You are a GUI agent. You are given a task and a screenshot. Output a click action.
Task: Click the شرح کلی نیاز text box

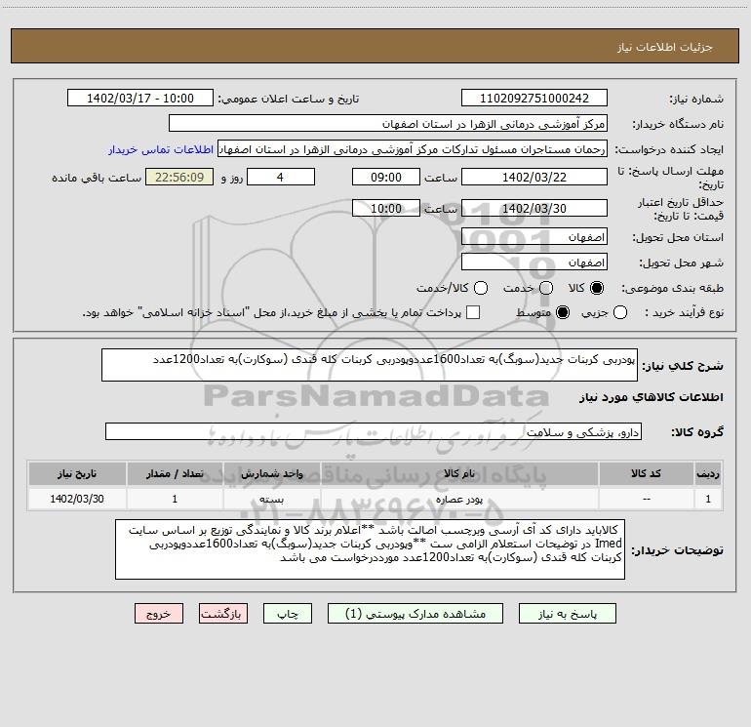370,365
